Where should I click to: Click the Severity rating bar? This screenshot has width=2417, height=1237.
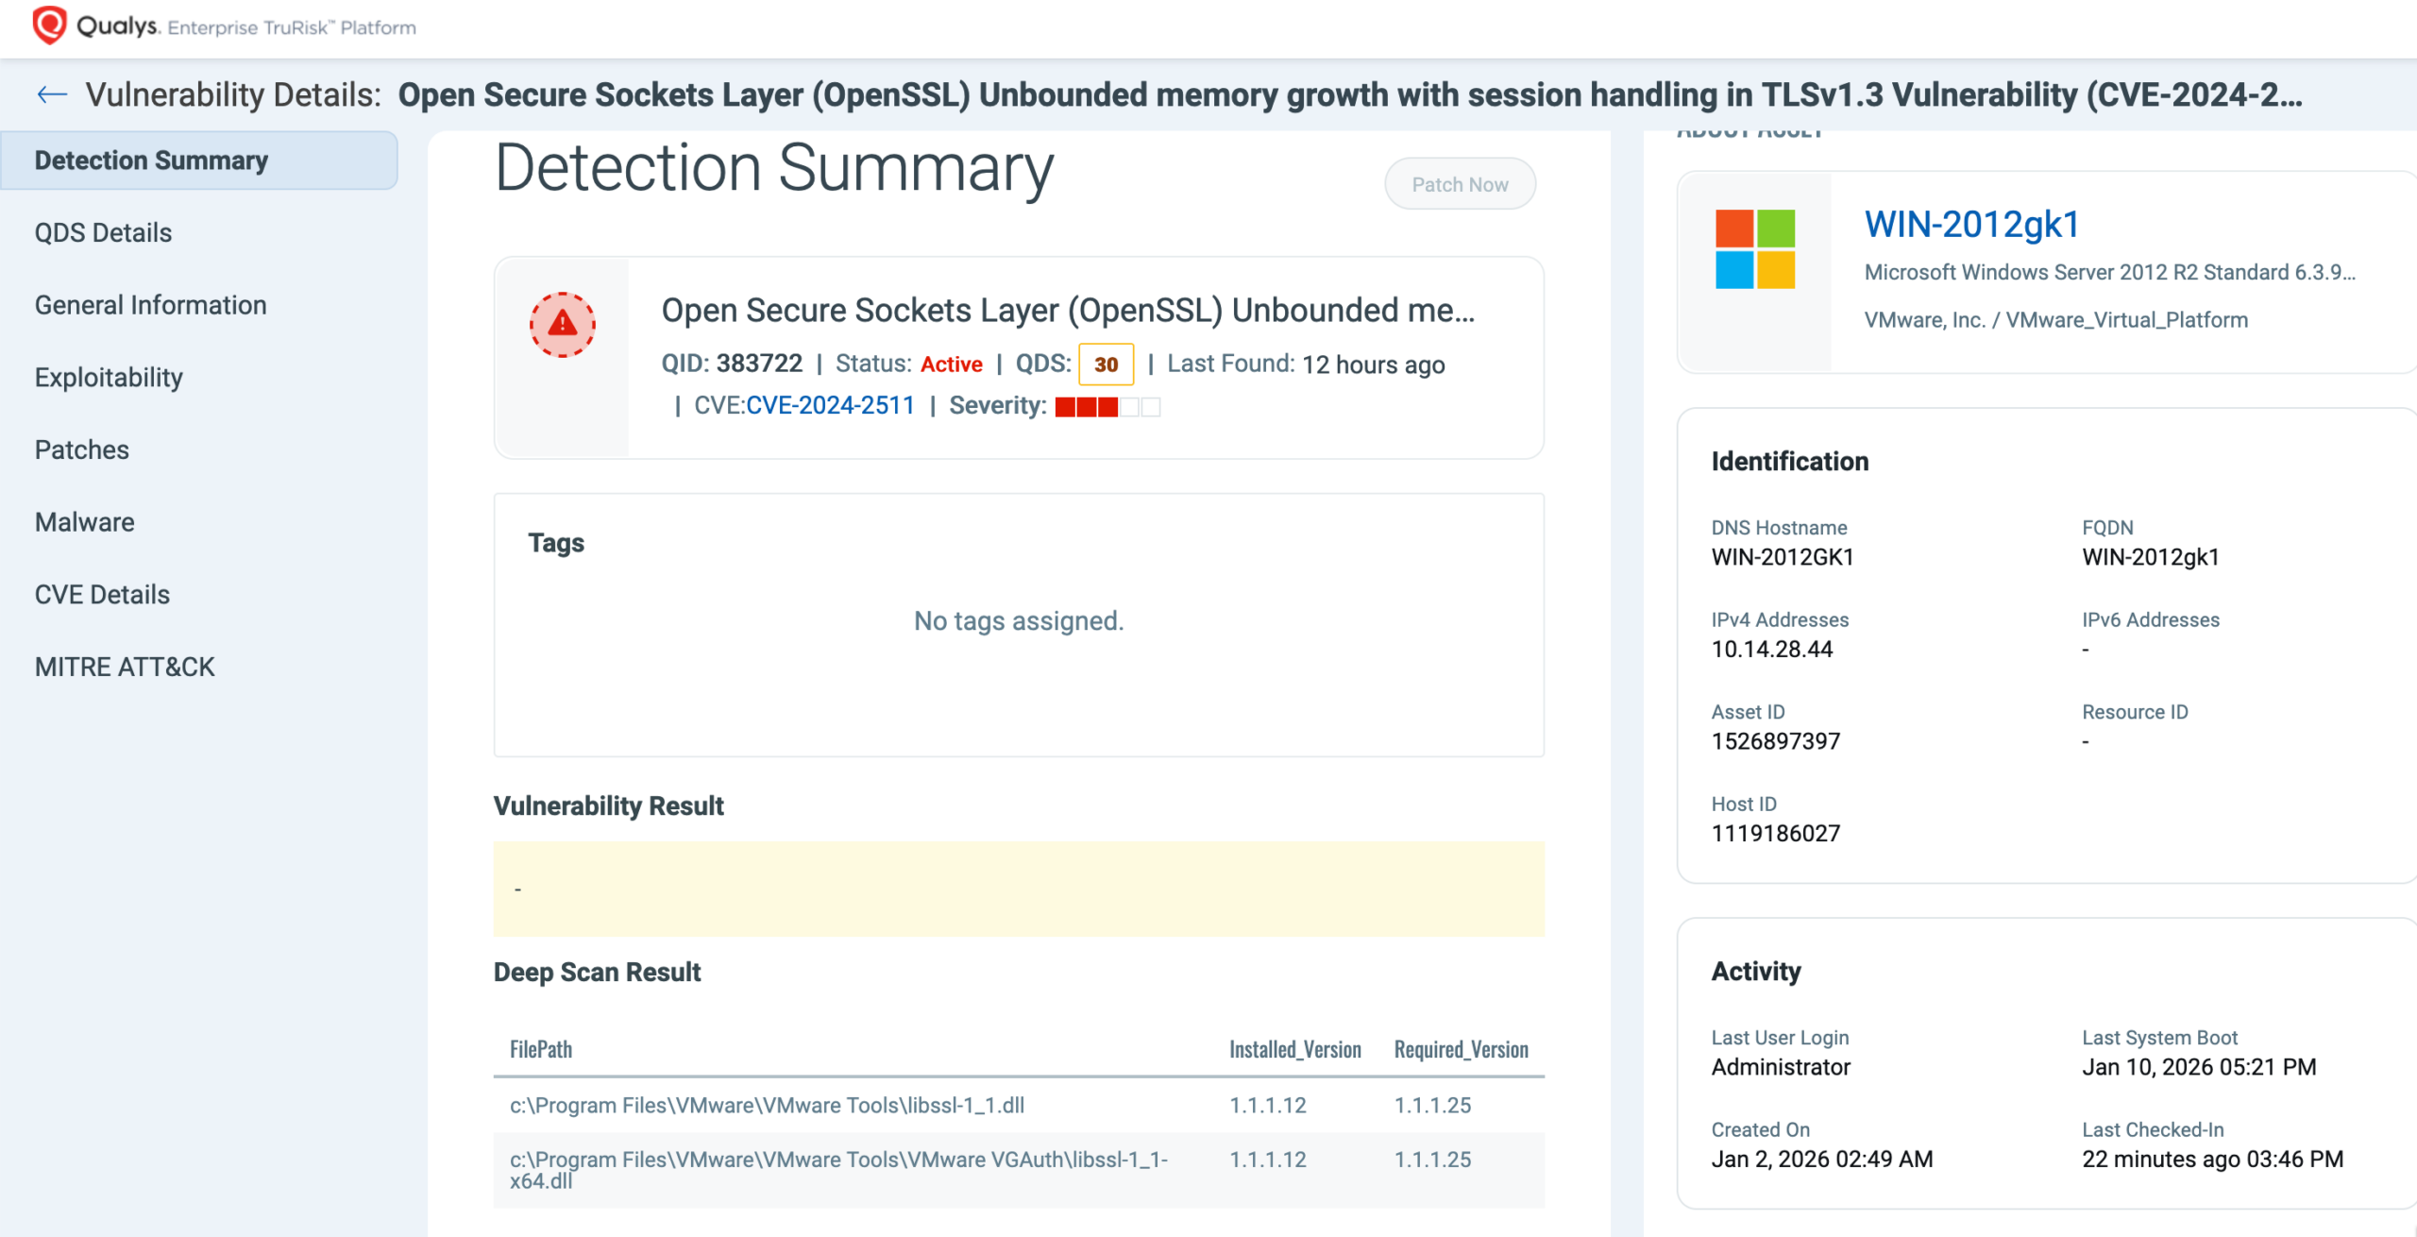[1104, 406]
